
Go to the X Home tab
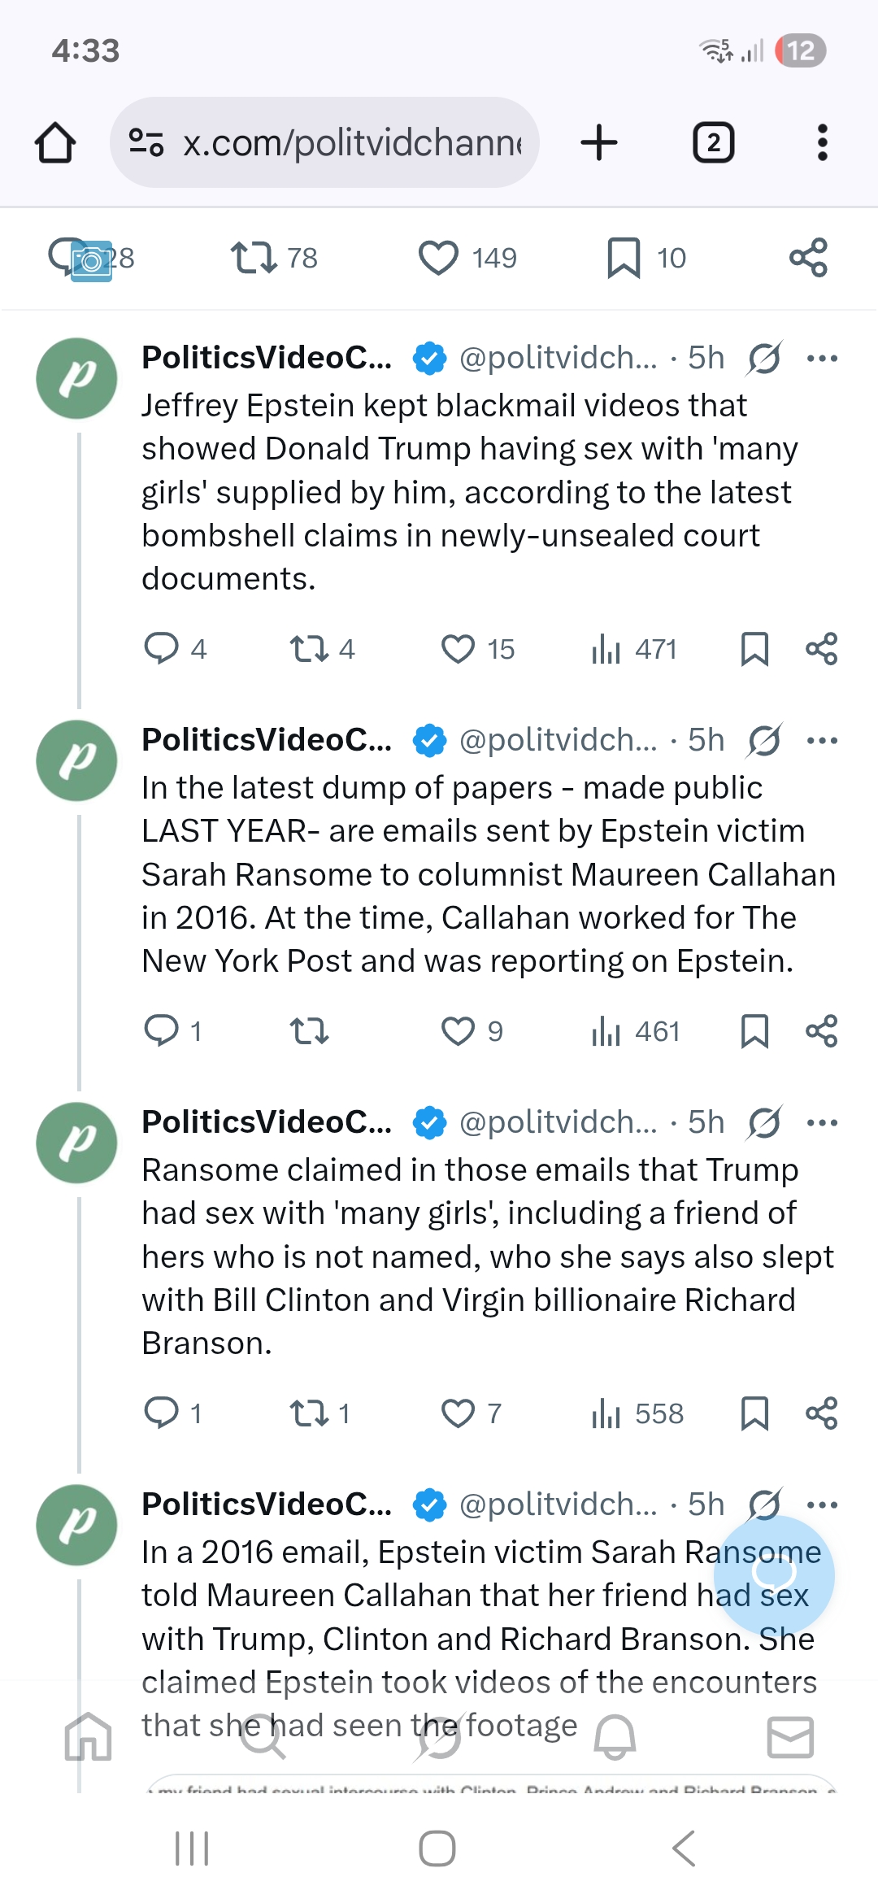coord(88,1737)
